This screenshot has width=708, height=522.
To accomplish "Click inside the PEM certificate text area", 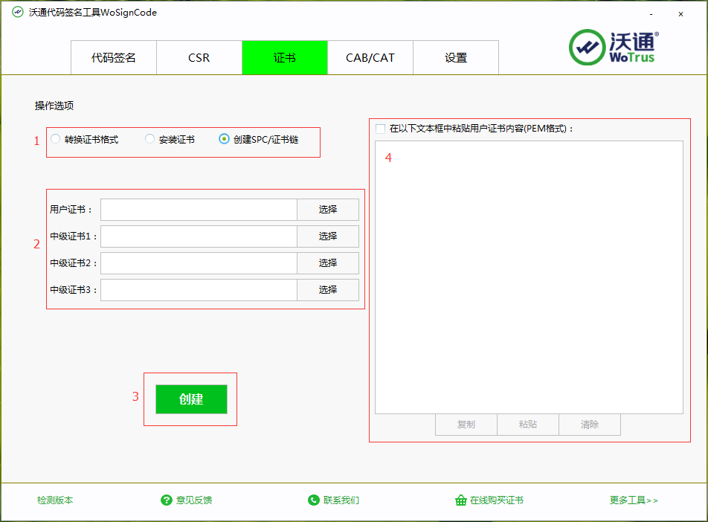I will [x=529, y=277].
